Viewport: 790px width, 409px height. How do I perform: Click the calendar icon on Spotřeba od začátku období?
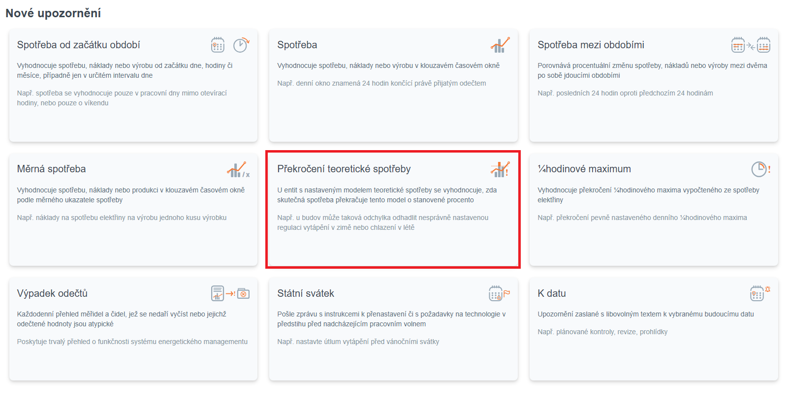[218, 45]
